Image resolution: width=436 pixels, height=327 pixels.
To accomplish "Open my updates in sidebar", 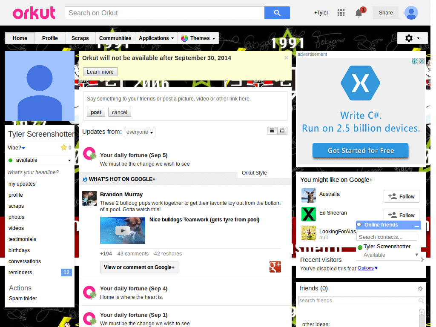I will point(22,184).
